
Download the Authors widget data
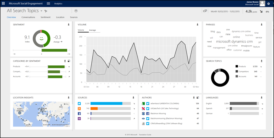coord(194,98)
